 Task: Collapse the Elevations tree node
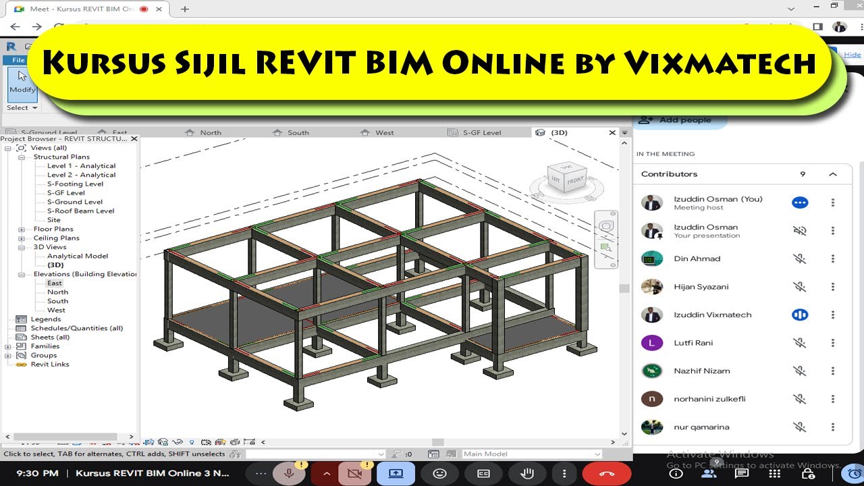[22, 274]
